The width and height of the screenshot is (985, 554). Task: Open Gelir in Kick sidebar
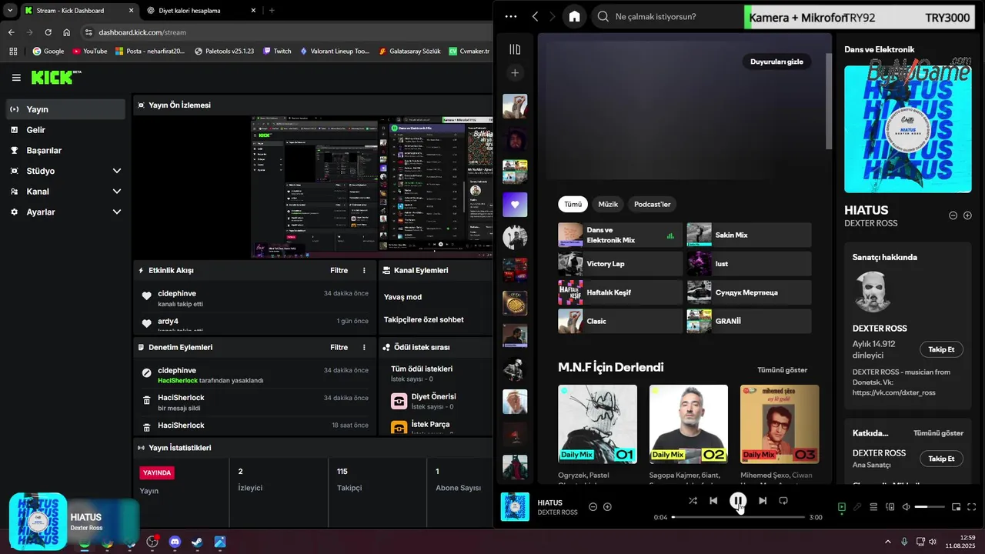click(65, 130)
